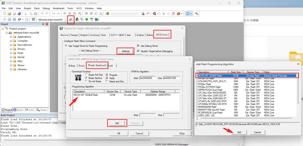Switch to the Utilities tab
Viewport: 303px width, 146px height.
point(162,35)
